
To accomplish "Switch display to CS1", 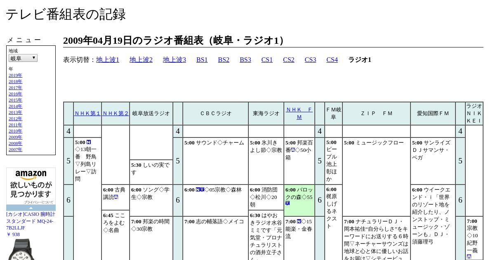I will tap(267, 60).
